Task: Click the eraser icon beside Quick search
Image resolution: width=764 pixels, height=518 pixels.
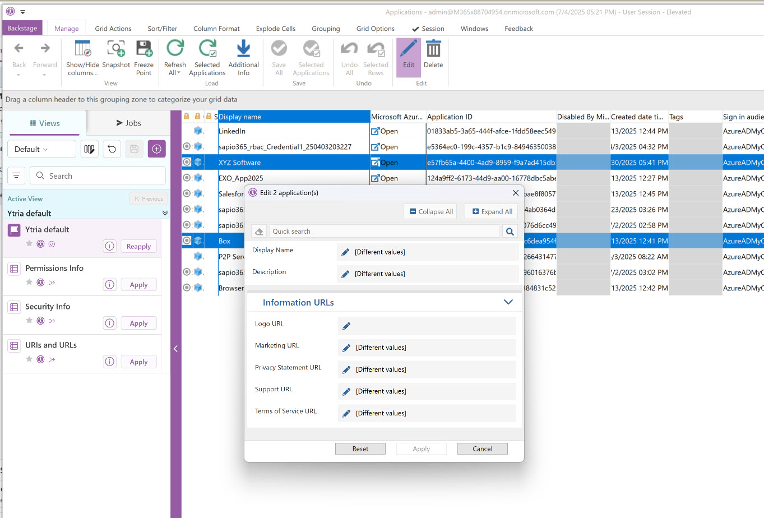Action: pos(259,232)
